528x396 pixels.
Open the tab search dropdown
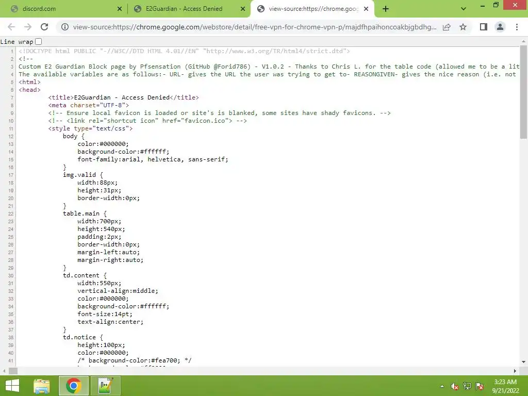(x=464, y=9)
